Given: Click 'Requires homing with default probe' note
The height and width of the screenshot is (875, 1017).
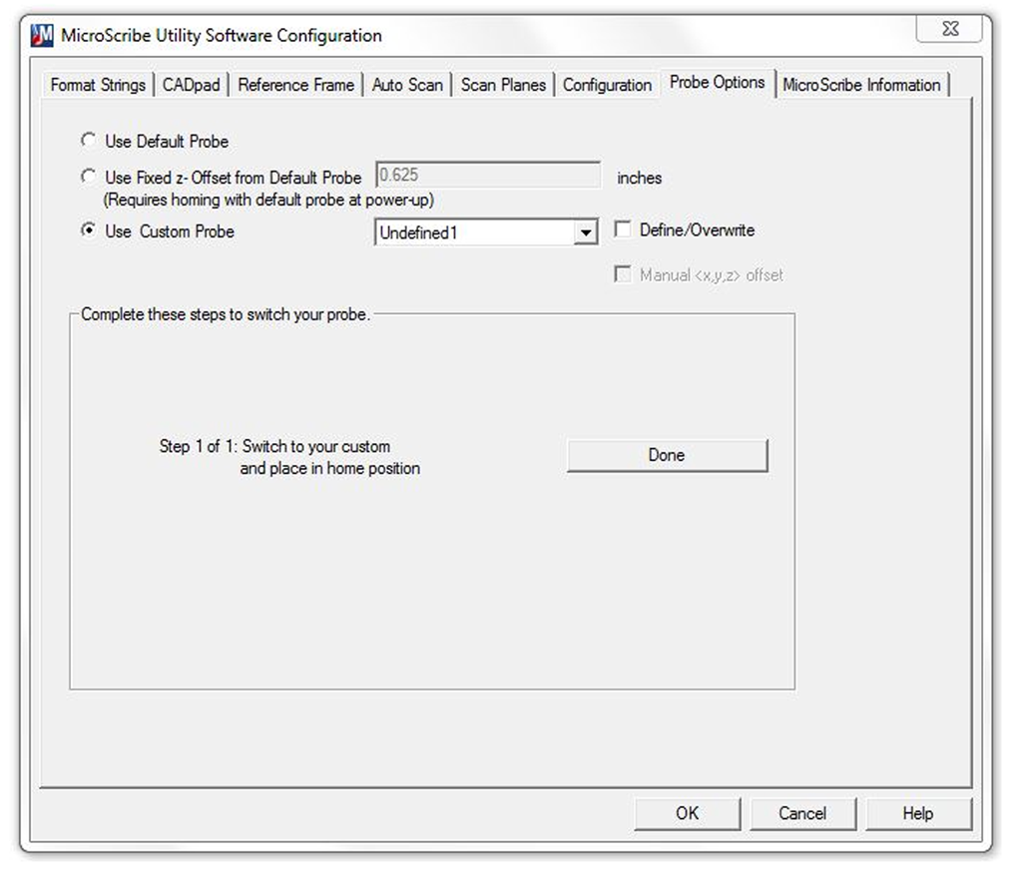Looking at the screenshot, I should pos(268,200).
